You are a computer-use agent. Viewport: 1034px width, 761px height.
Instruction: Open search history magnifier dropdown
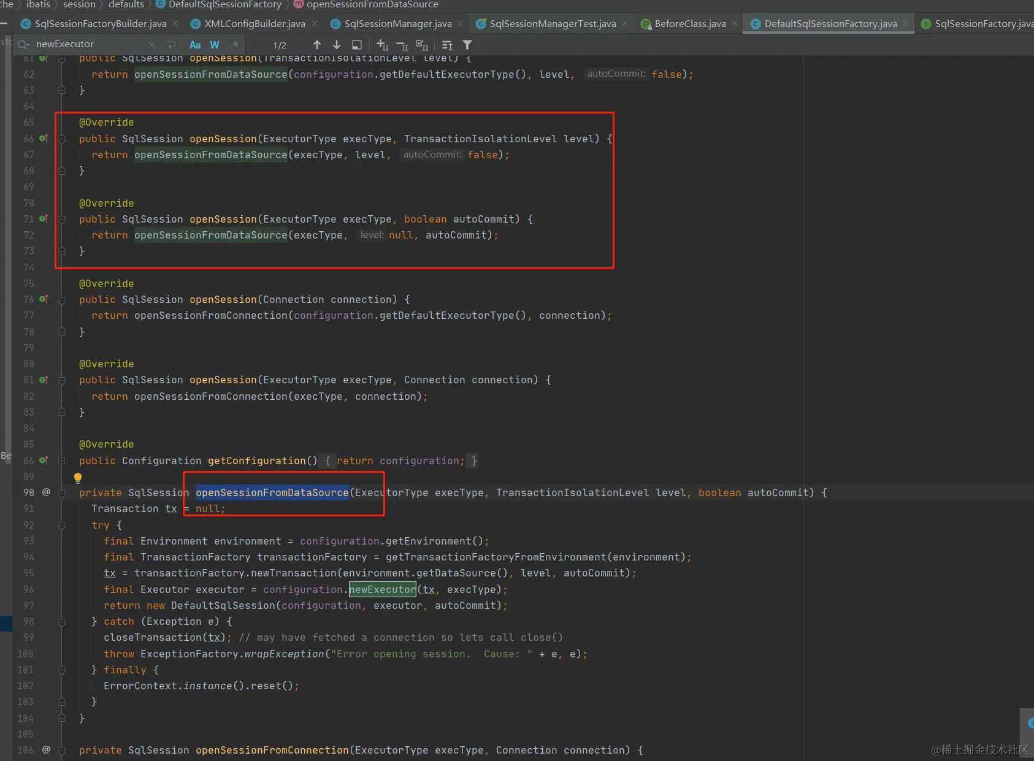(x=24, y=44)
